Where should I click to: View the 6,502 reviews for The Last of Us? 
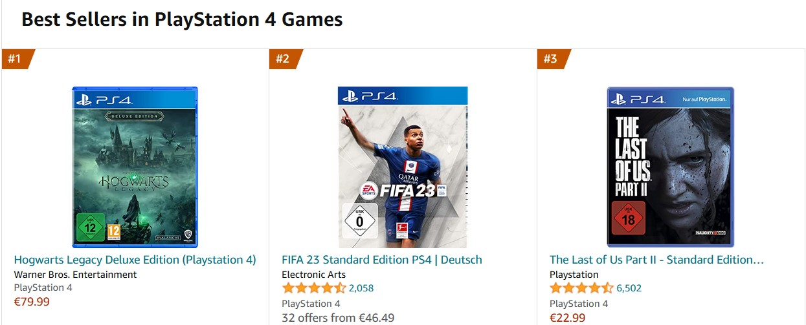[629, 288]
